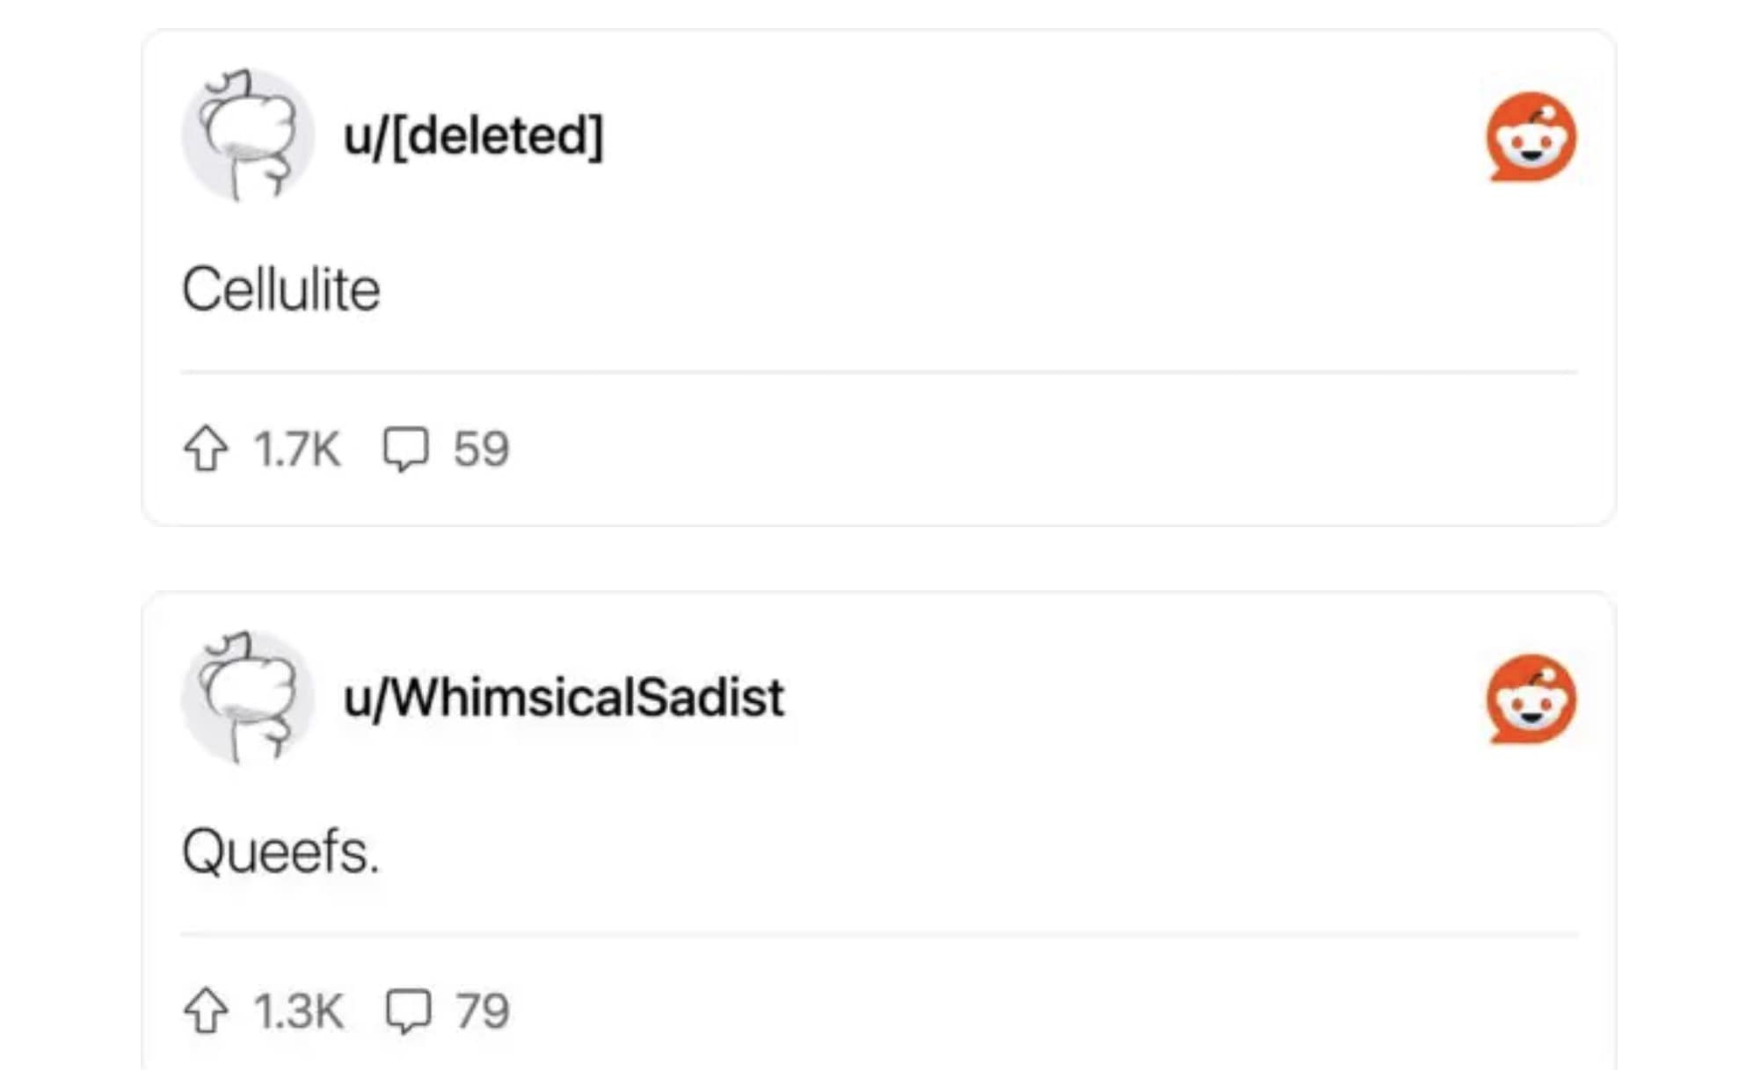Click the Reddit logo on the Cellulite post
Screen dimensions: 1753x1070
click(x=1531, y=137)
